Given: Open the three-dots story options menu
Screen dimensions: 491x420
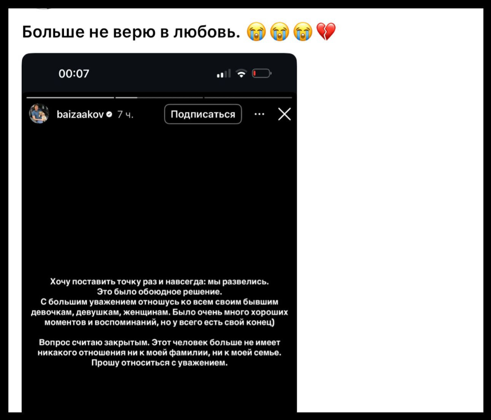Looking at the screenshot, I should coord(259,114).
